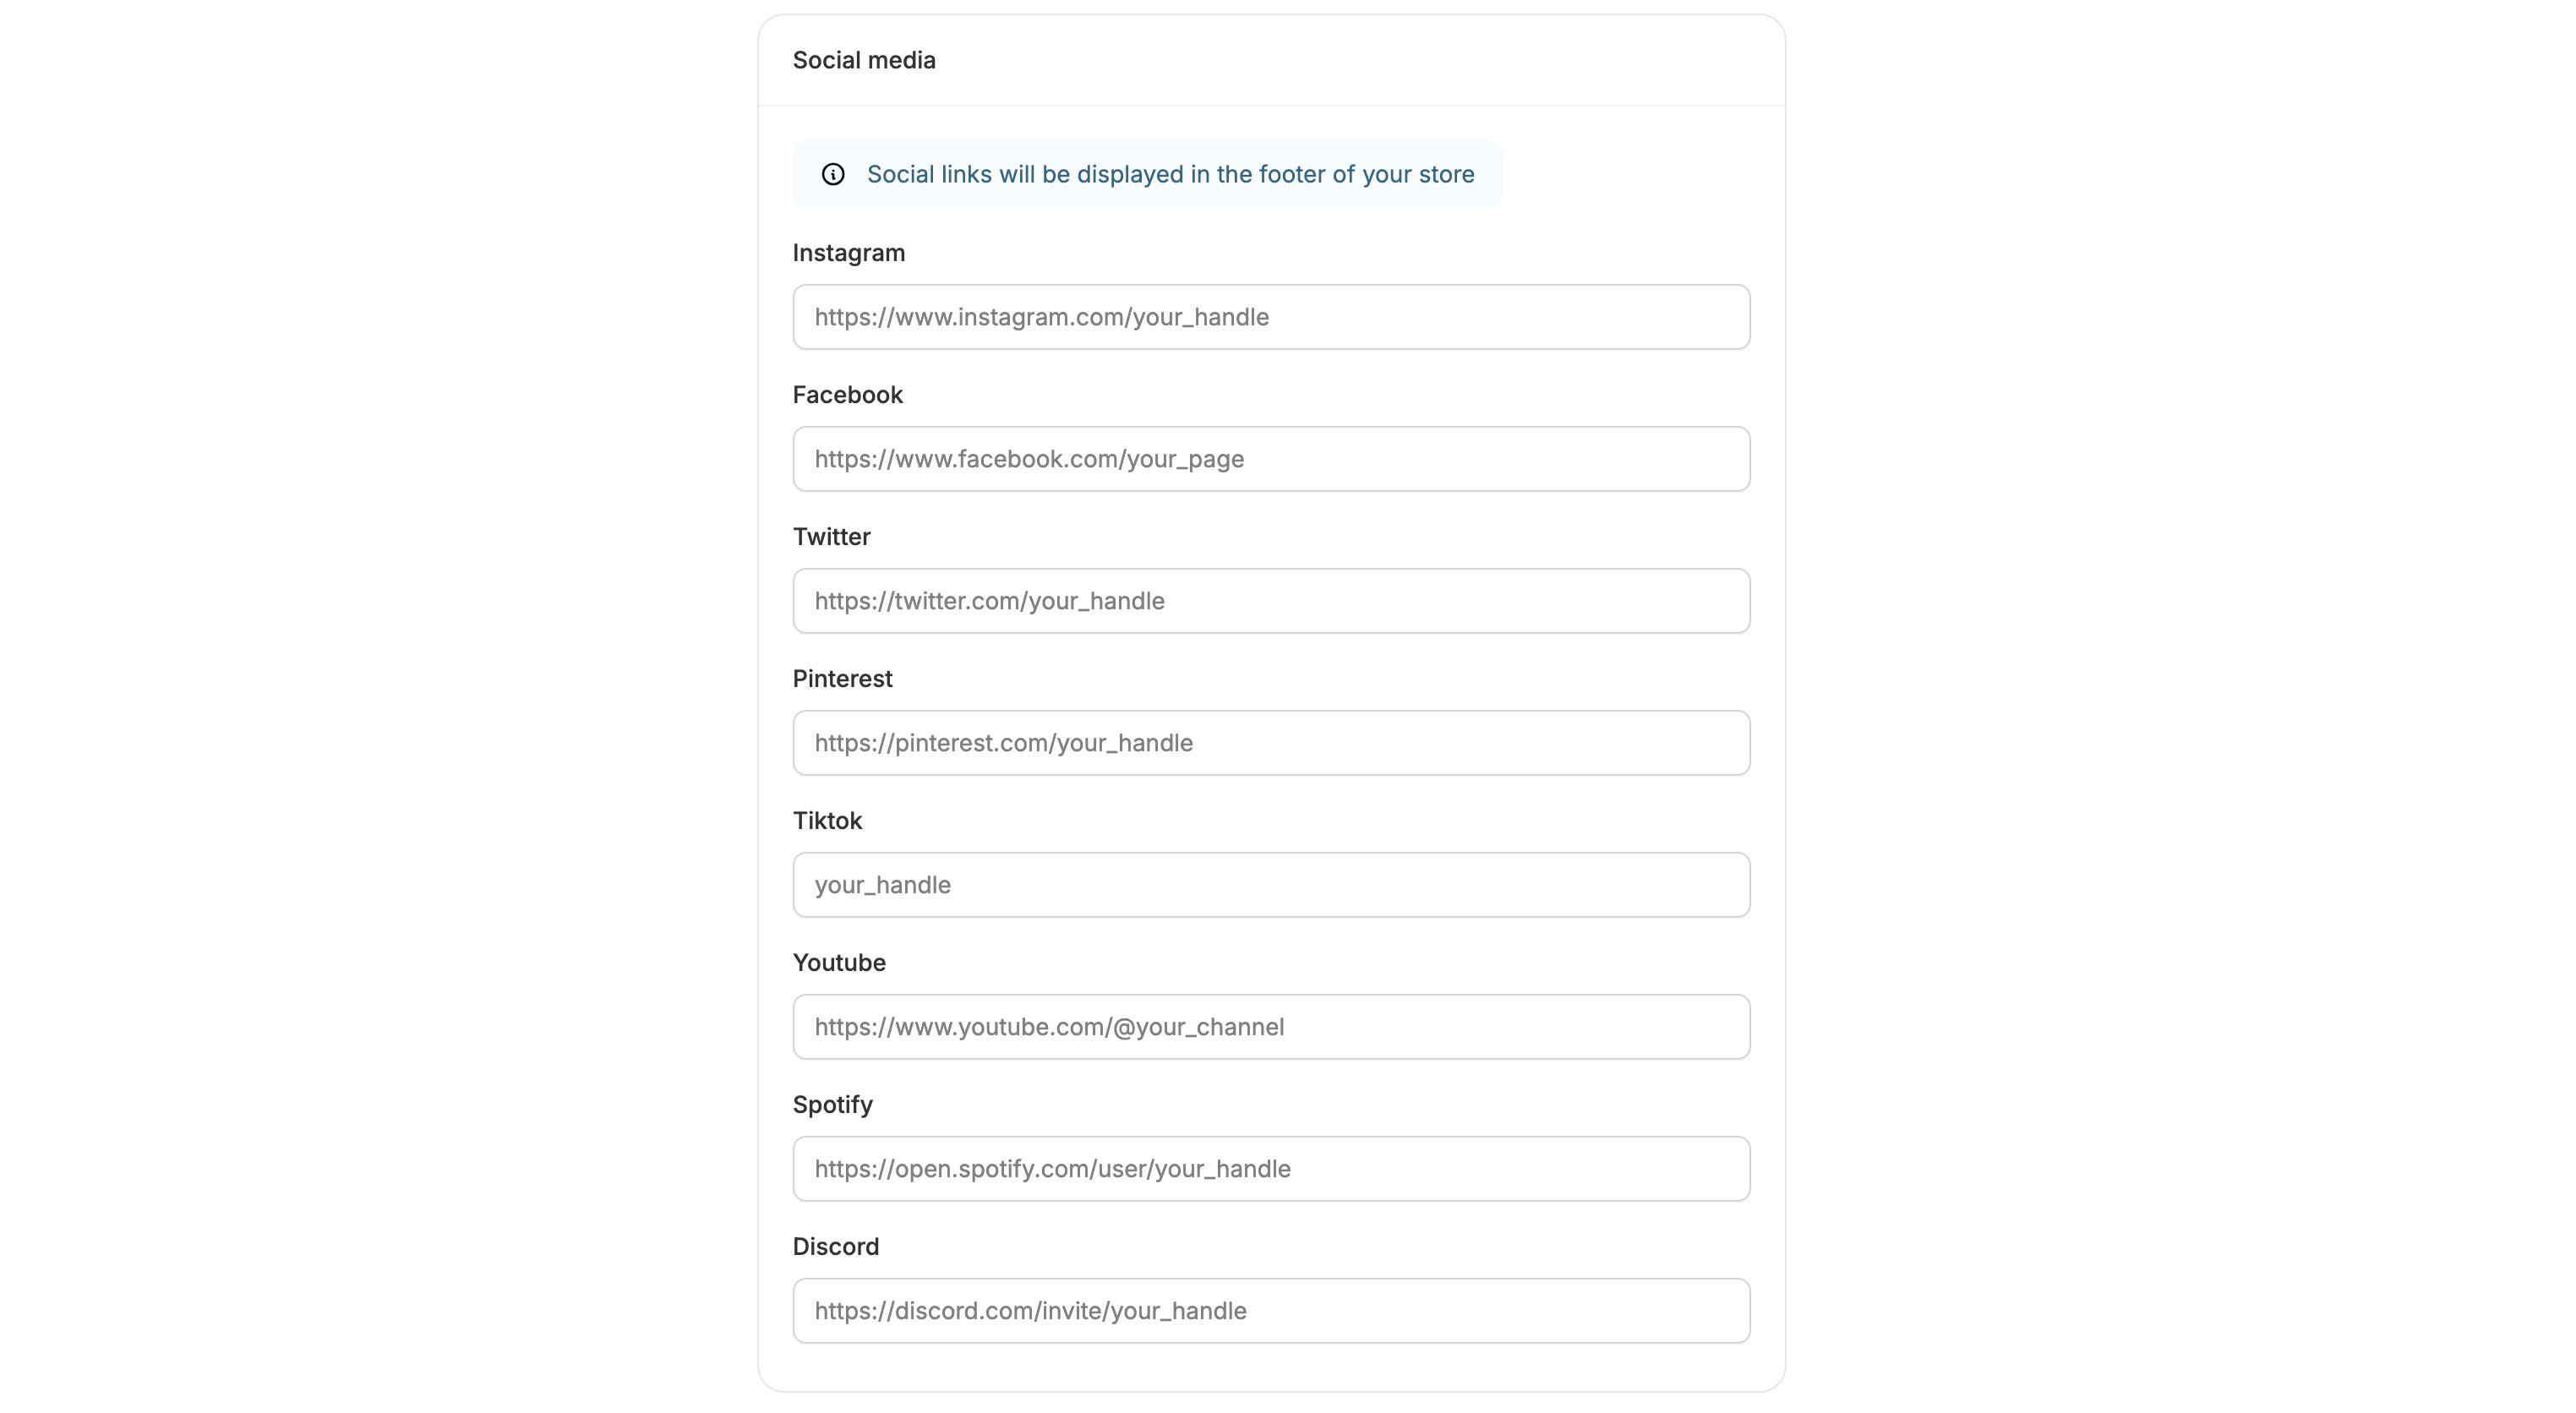Click the info icon in the banner

[833, 174]
